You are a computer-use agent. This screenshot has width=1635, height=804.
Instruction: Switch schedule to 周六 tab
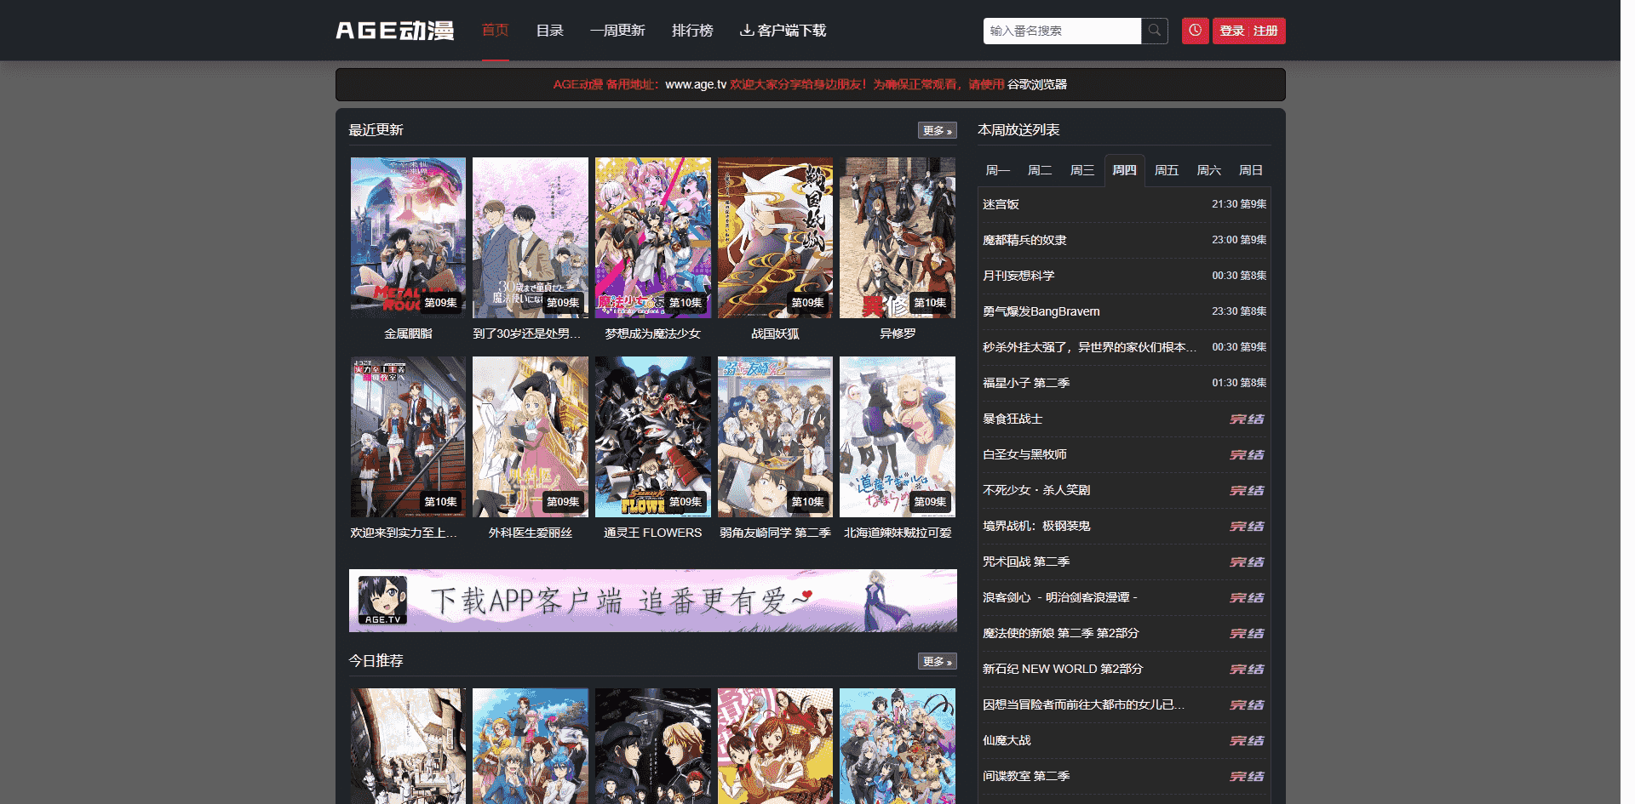click(1208, 170)
